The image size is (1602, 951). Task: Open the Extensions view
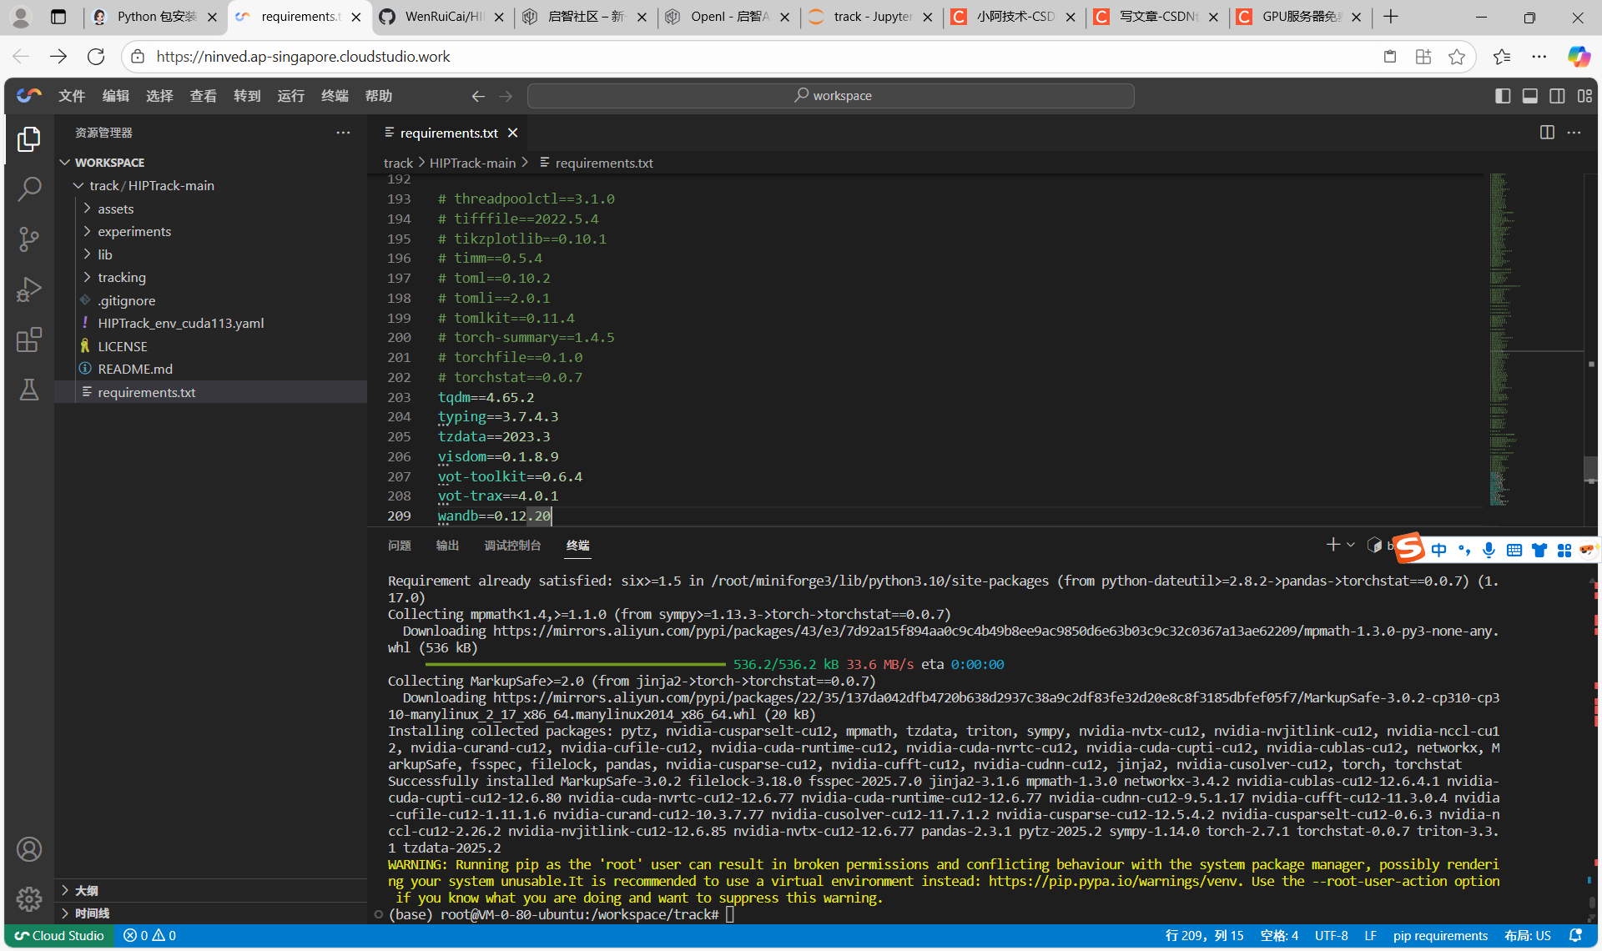[29, 340]
